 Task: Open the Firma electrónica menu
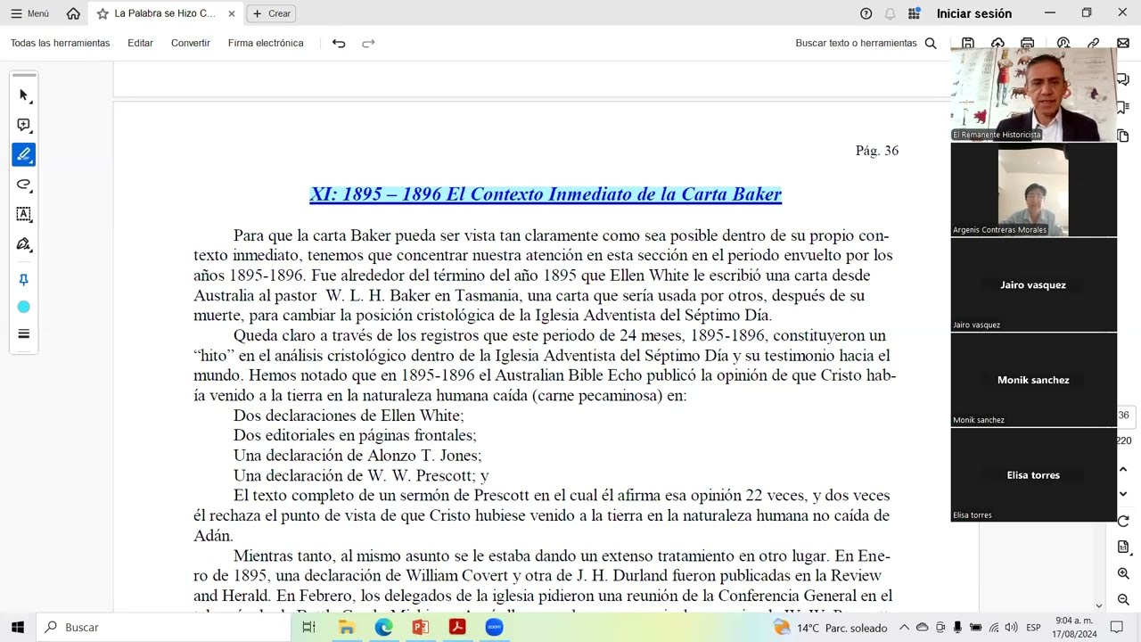pyautogui.click(x=266, y=43)
